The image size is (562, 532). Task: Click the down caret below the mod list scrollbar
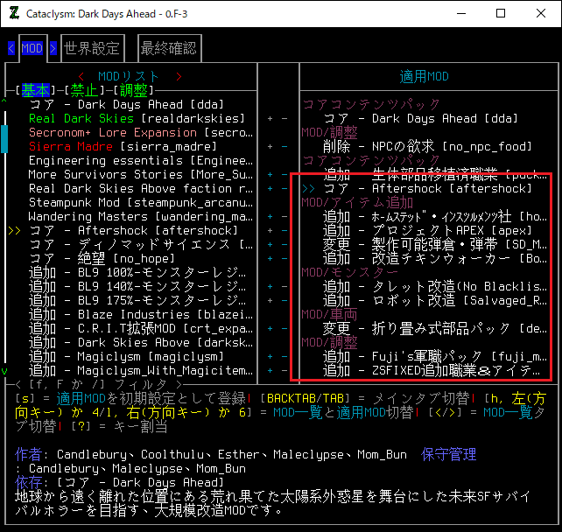click(x=5, y=371)
